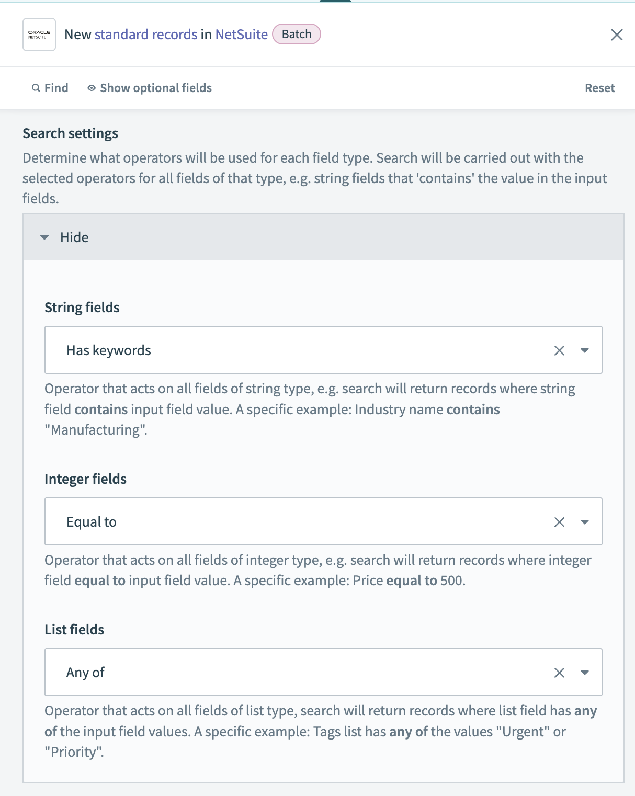Open the standard records link
The image size is (635, 796).
click(145, 34)
